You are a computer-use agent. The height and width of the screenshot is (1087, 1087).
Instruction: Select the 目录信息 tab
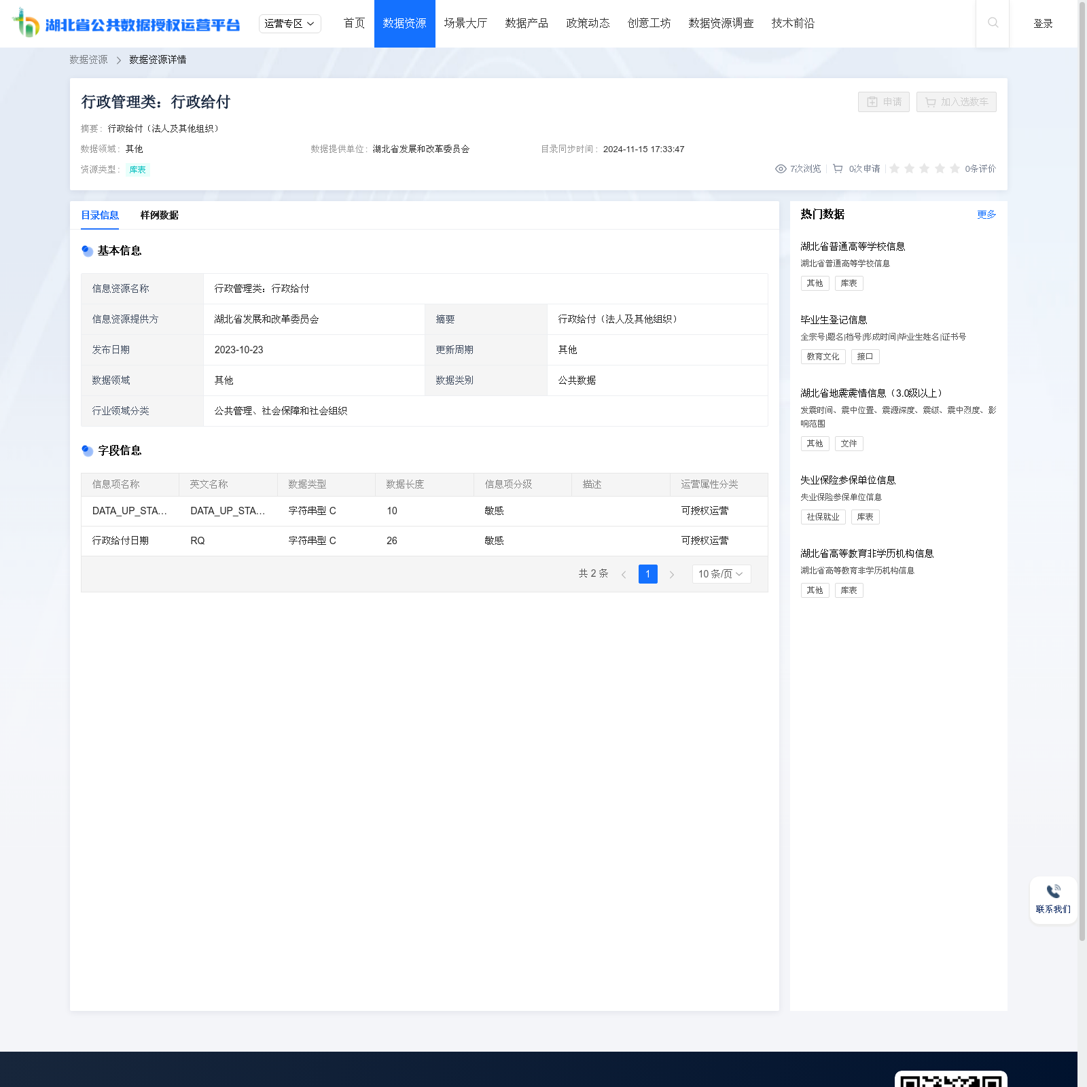point(100,215)
